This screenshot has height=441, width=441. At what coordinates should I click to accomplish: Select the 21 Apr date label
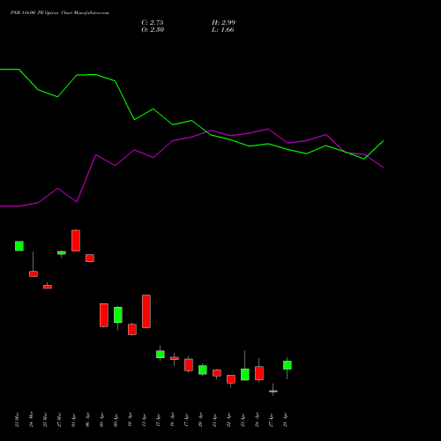(x=214, y=420)
